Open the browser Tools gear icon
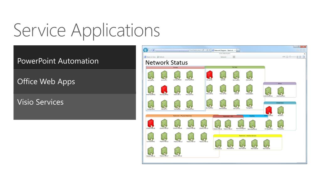The height and width of the screenshot is (180, 321). pyautogui.click(x=304, y=50)
